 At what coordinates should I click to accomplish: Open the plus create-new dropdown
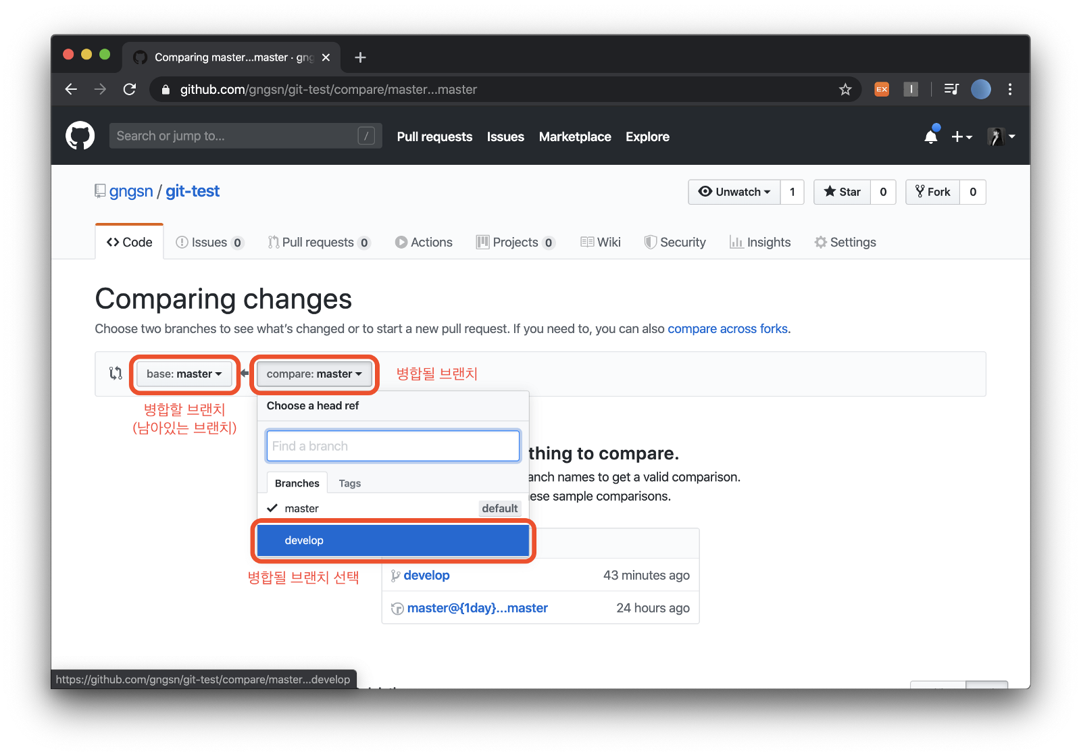961,136
